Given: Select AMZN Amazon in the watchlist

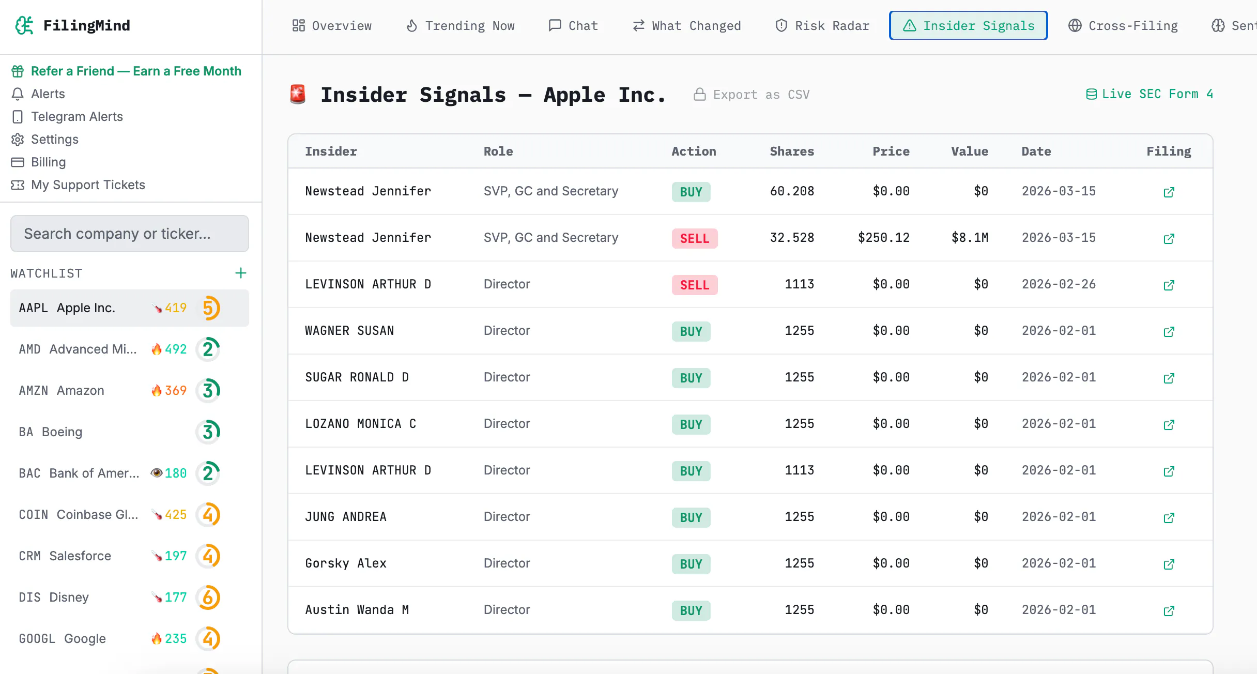Looking at the screenshot, I should click(130, 391).
